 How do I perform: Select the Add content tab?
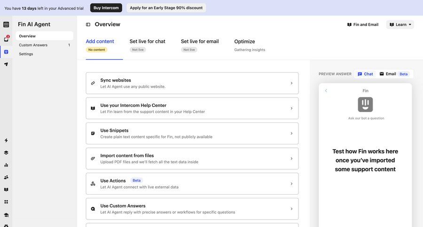click(100, 41)
